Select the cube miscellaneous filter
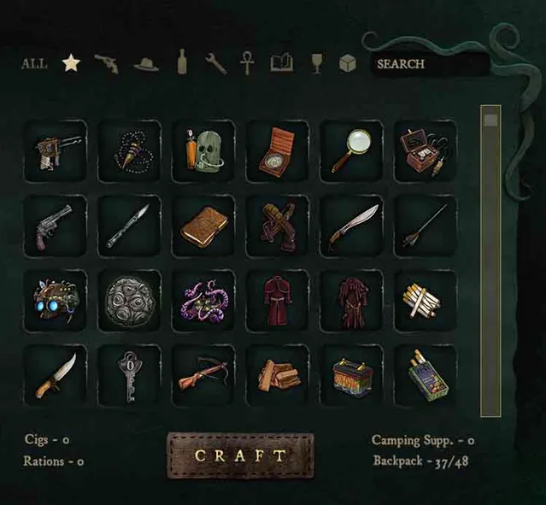This screenshot has height=505, width=546. pyautogui.click(x=348, y=63)
